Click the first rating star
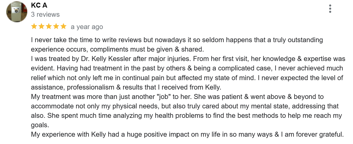Viewport: 353px width, 144px height. click(x=34, y=26)
